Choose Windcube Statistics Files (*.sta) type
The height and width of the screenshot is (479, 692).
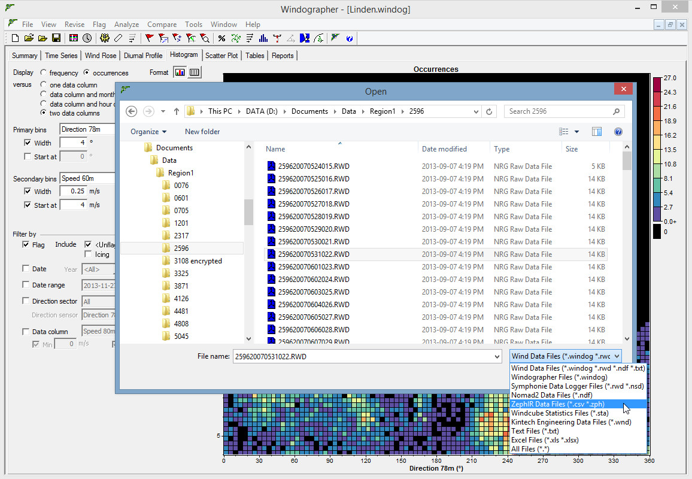[578, 413]
